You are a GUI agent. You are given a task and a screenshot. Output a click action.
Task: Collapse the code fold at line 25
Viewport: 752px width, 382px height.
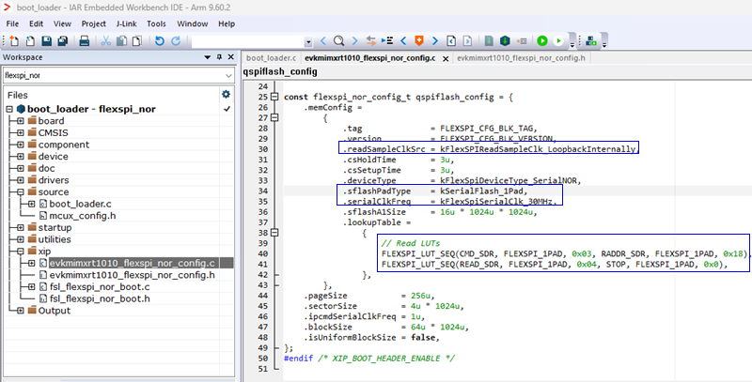pyautogui.click(x=274, y=98)
